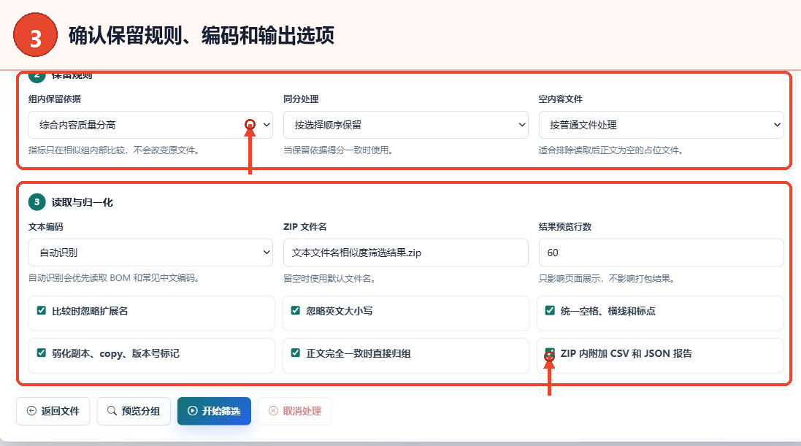
Task: Open the 同分处理 dropdown
Action: coord(405,125)
